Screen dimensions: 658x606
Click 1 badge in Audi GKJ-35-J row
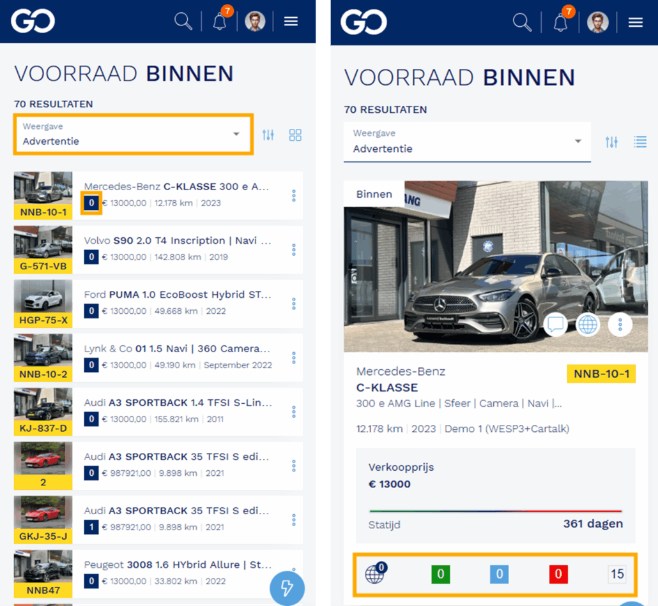91,527
